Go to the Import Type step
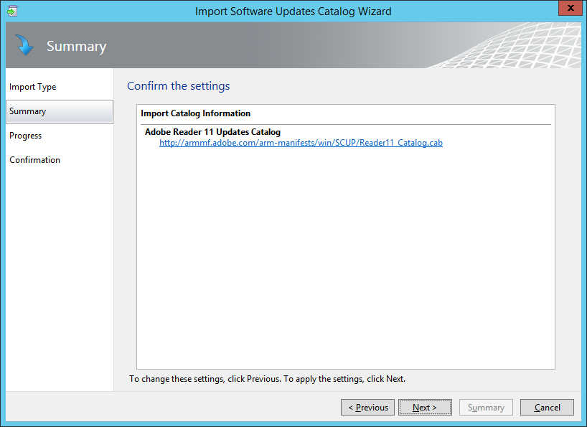 tap(32, 87)
